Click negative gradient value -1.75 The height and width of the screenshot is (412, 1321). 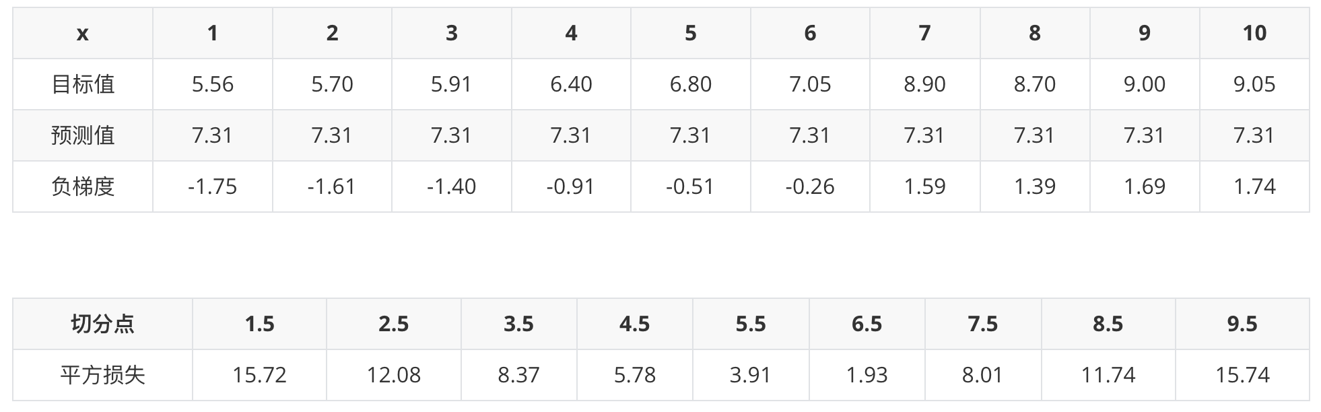coord(213,186)
